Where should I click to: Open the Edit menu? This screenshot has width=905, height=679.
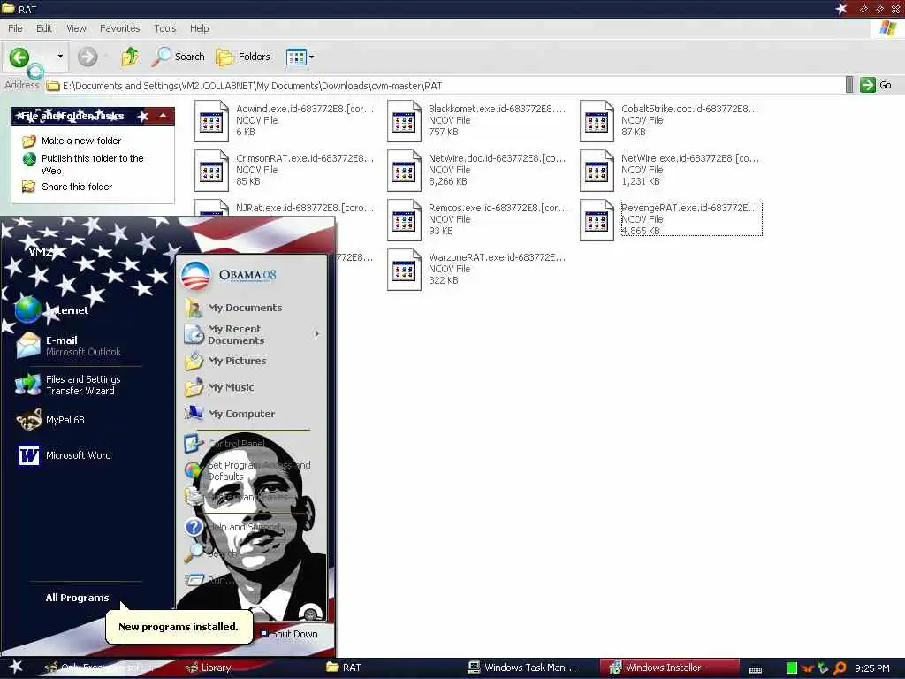(x=44, y=28)
